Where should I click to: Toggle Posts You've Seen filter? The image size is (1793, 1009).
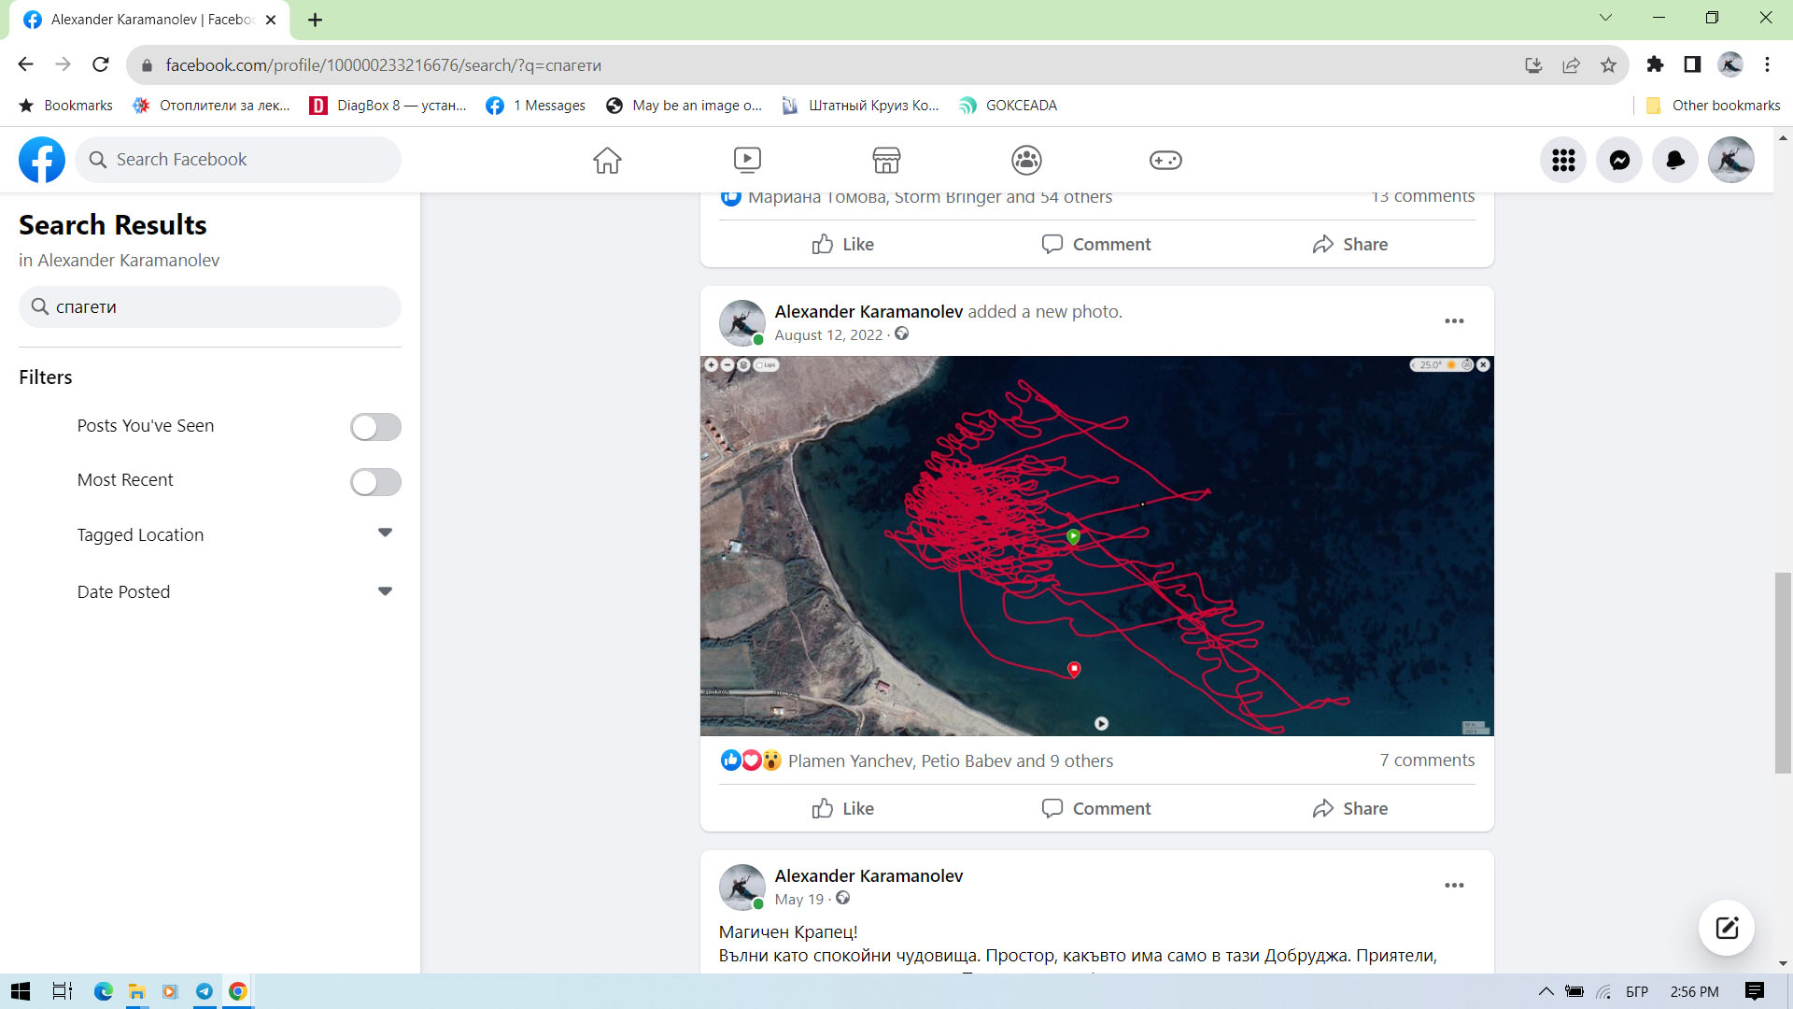[x=375, y=427]
